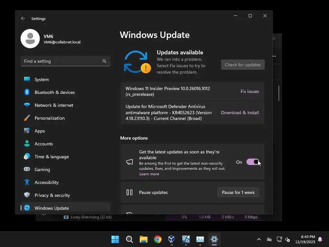The height and width of the screenshot is (247, 329).
Task: Click the Gaming controller icon
Action: [x=27, y=169]
